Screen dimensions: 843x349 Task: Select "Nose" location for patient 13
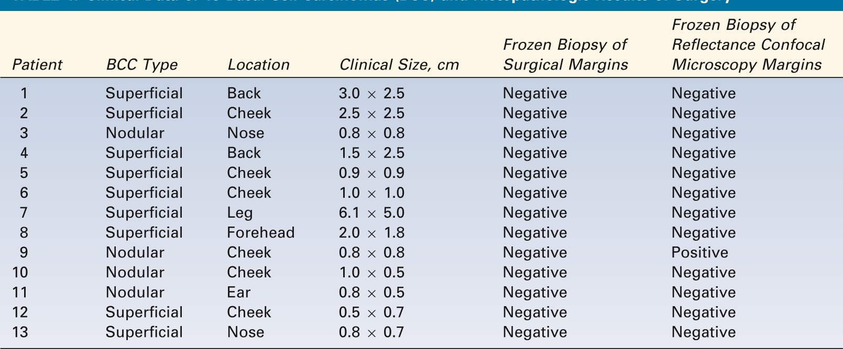[x=245, y=332]
